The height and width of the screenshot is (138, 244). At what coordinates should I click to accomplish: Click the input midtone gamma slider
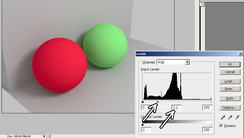(x=158, y=102)
